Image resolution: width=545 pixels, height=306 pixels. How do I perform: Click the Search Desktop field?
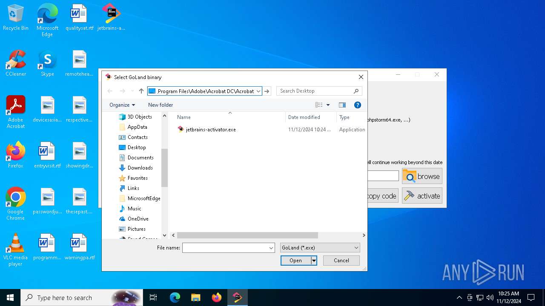coord(319,91)
